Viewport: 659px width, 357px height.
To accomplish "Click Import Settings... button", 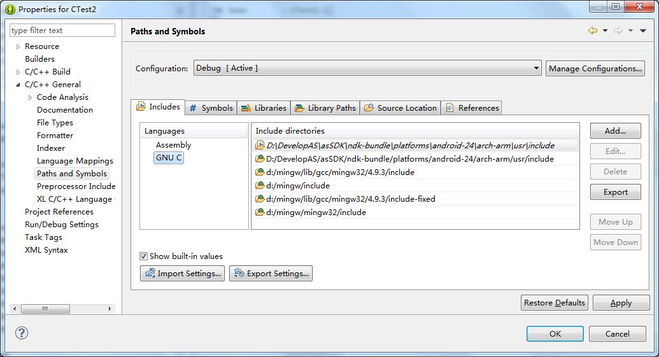I will click(x=182, y=274).
